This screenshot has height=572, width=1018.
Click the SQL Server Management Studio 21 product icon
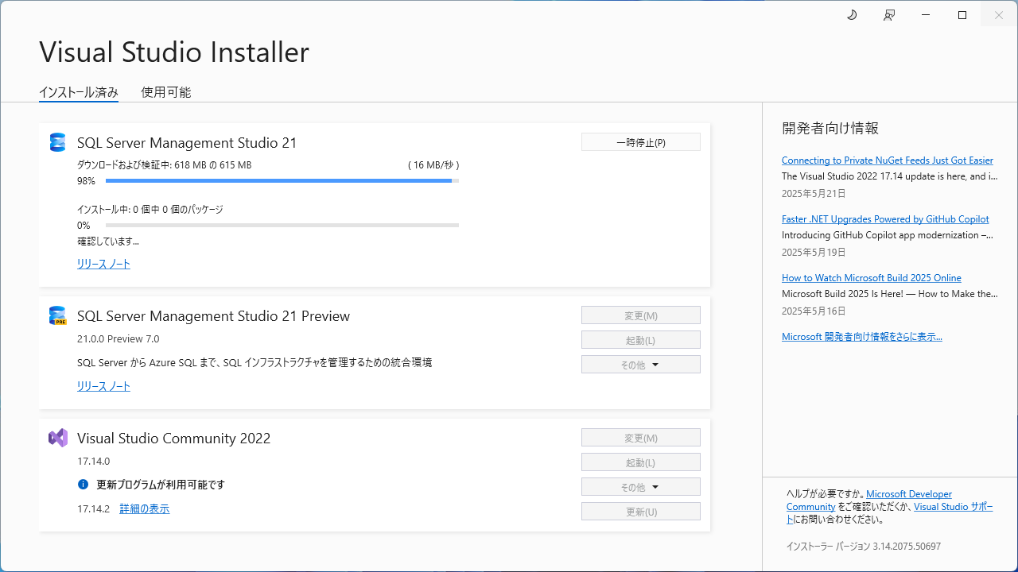[x=57, y=142]
